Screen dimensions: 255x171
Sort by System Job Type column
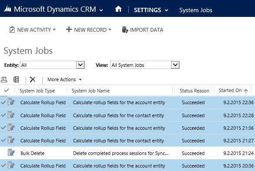point(37,91)
